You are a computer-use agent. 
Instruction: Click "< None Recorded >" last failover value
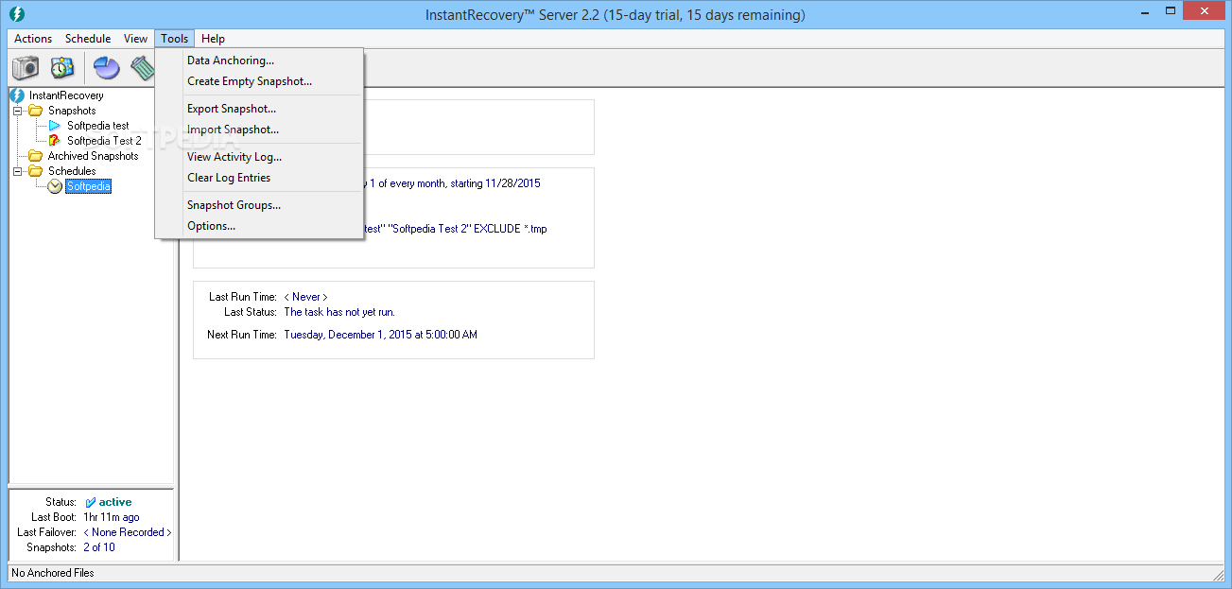(x=128, y=532)
